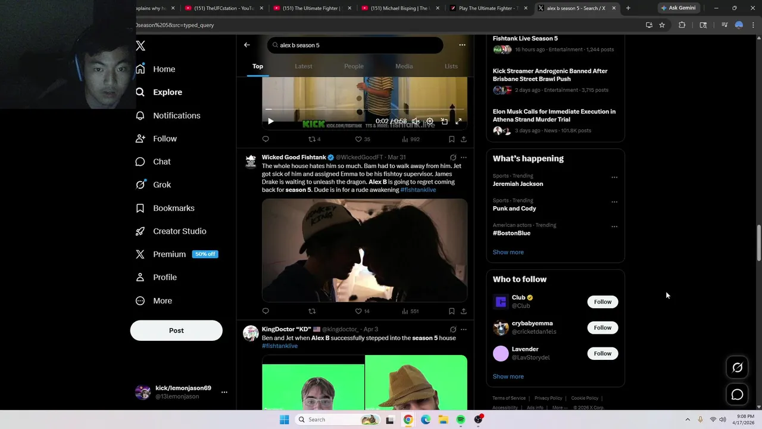This screenshot has width=762, height=429.
Task: Play the video in the top post
Action: (x=270, y=121)
